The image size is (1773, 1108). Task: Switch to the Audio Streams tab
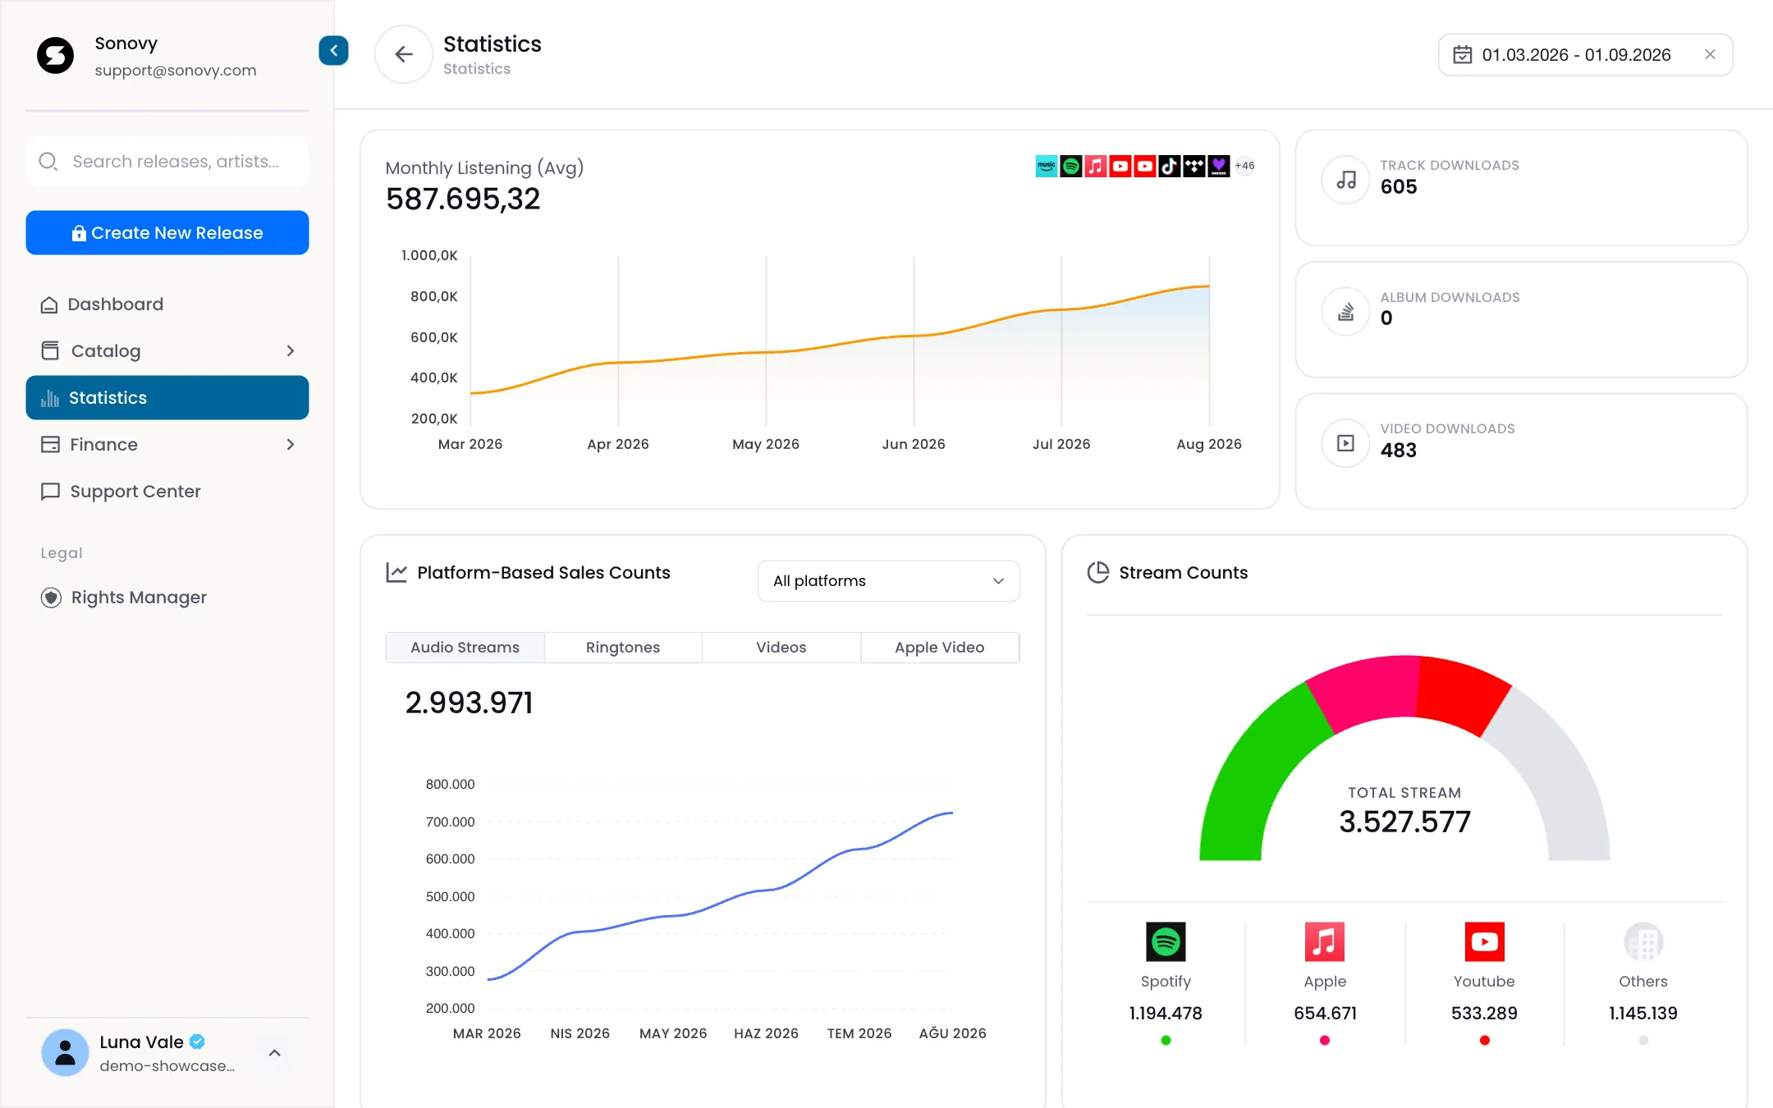(465, 648)
